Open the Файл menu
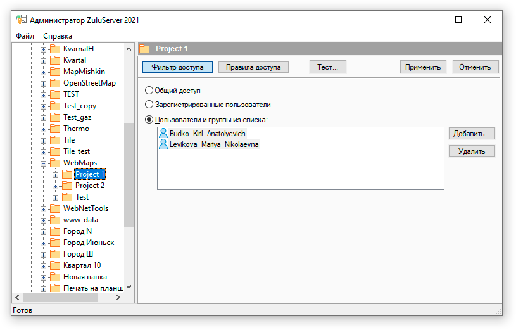Screen dimensions: 516x330 point(25,36)
